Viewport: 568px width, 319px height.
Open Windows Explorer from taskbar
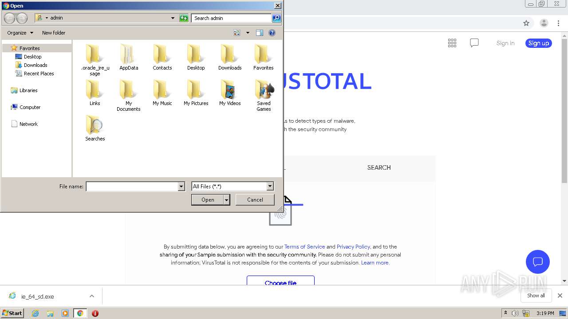click(50, 313)
